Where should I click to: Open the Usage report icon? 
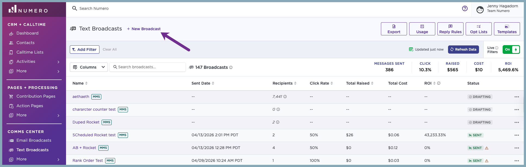[422, 29]
